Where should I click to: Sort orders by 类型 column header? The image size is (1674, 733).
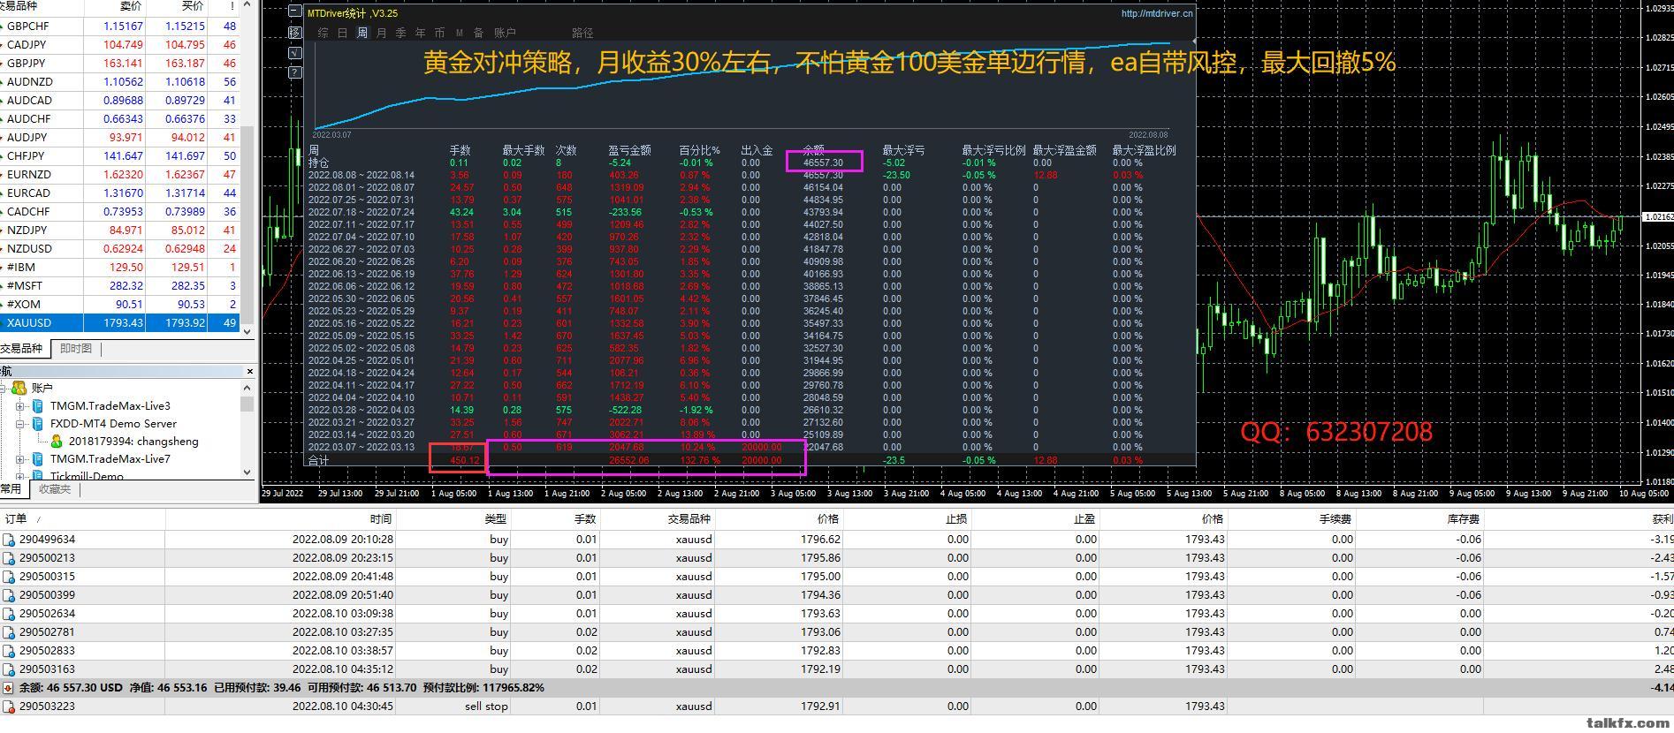coord(455,519)
